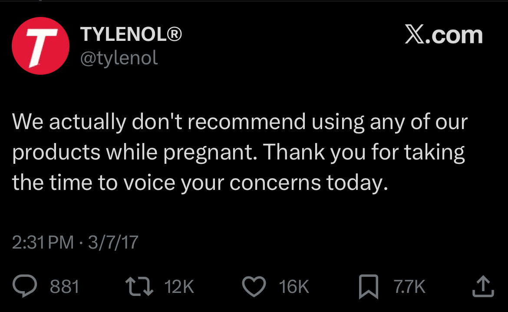Open the @tylenol handle link

pos(119,58)
